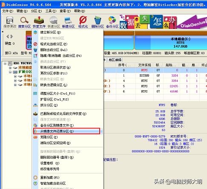Viewport: 207px width, 189px height.
Task: Select 拆分分区 menu entry
Action: click(68, 105)
